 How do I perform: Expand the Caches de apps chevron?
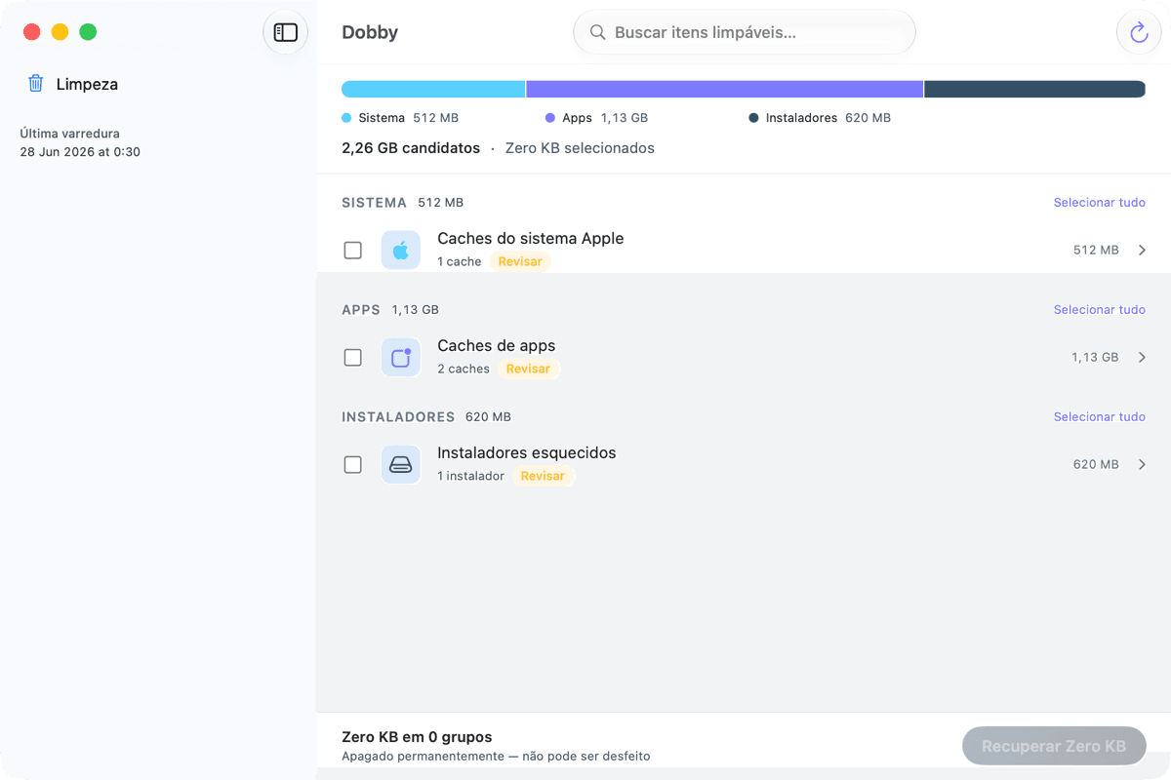pyautogui.click(x=1142, y=358)
